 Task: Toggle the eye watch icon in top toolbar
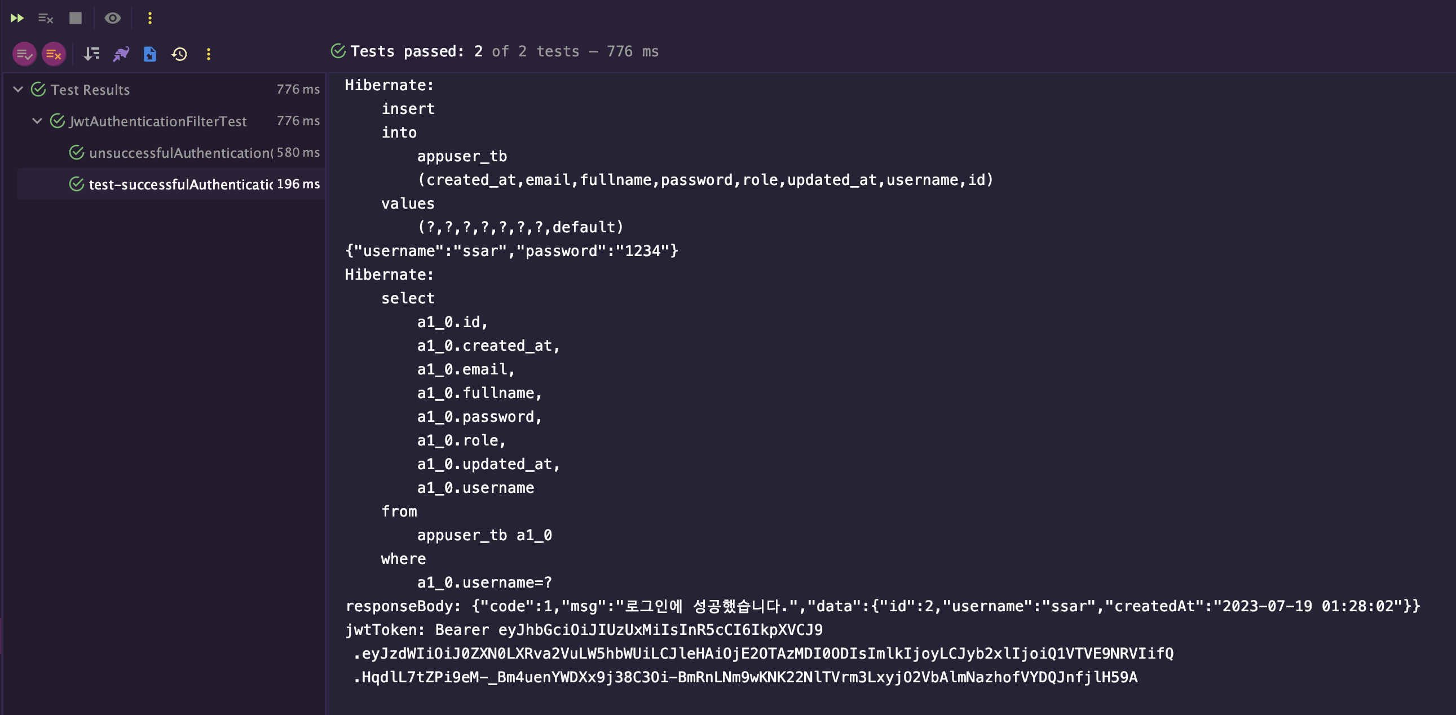click(x=112, y=18)
